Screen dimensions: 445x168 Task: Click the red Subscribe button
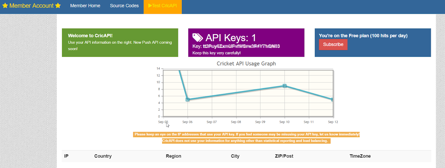pyautogui.click(x=333, y=45)
